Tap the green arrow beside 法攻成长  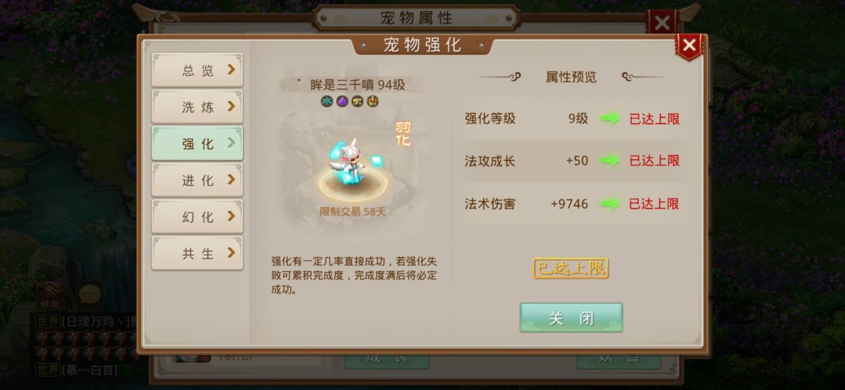609,161
